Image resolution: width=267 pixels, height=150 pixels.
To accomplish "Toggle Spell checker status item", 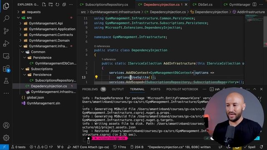I will [250, 147].
